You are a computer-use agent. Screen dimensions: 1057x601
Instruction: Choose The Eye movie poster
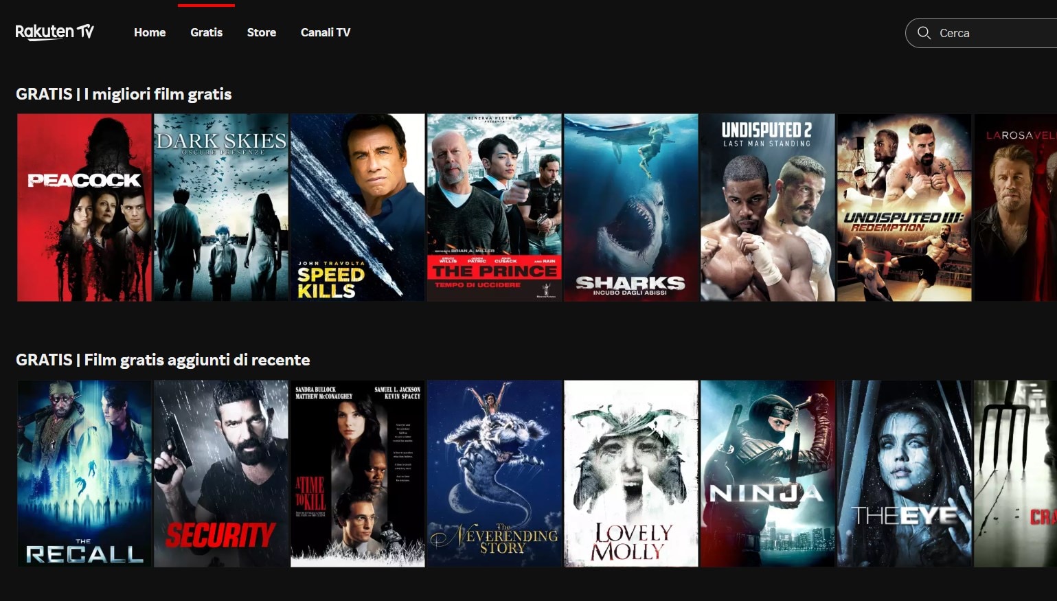905,474
